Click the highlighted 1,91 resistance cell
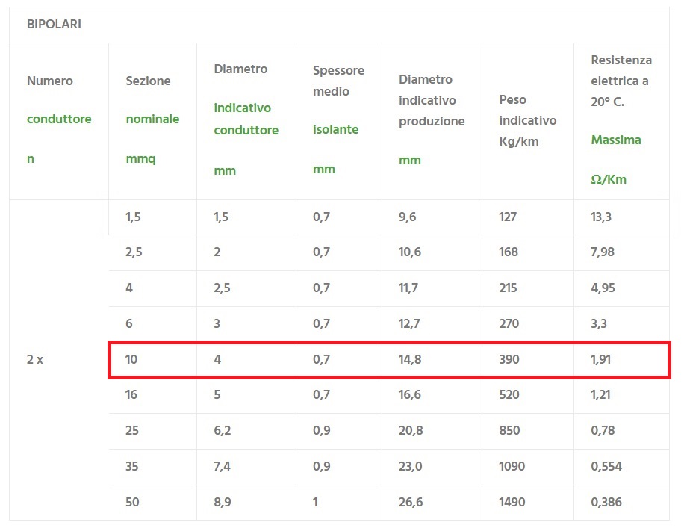This screenshot has width=684, height=531. coord(603,359)
